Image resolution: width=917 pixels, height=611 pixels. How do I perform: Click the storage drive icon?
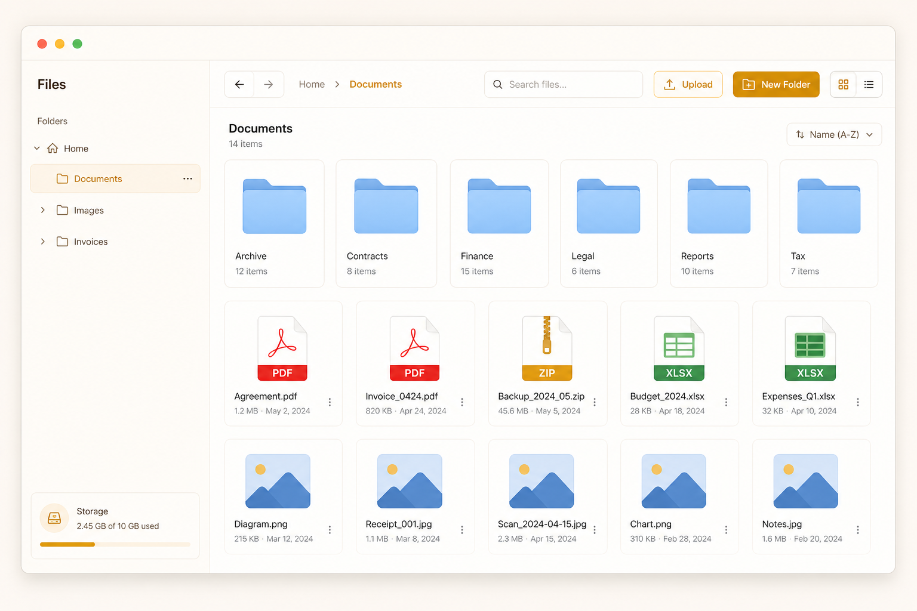pos(54,518)
